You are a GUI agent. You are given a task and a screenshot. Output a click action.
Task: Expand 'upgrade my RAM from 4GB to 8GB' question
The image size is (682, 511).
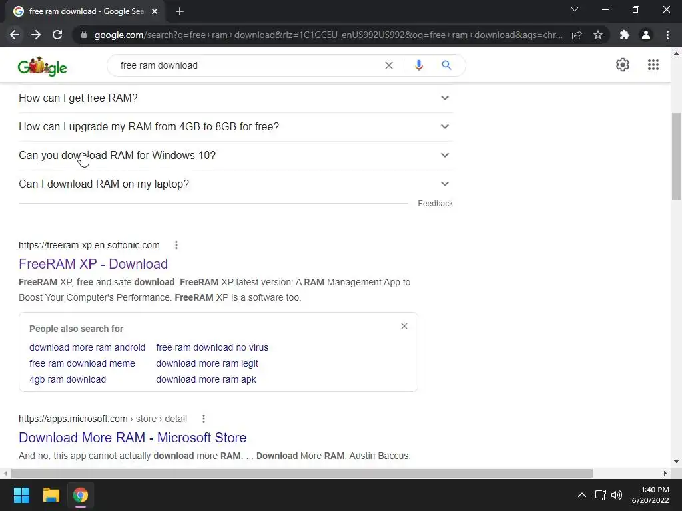click(236, 127)
